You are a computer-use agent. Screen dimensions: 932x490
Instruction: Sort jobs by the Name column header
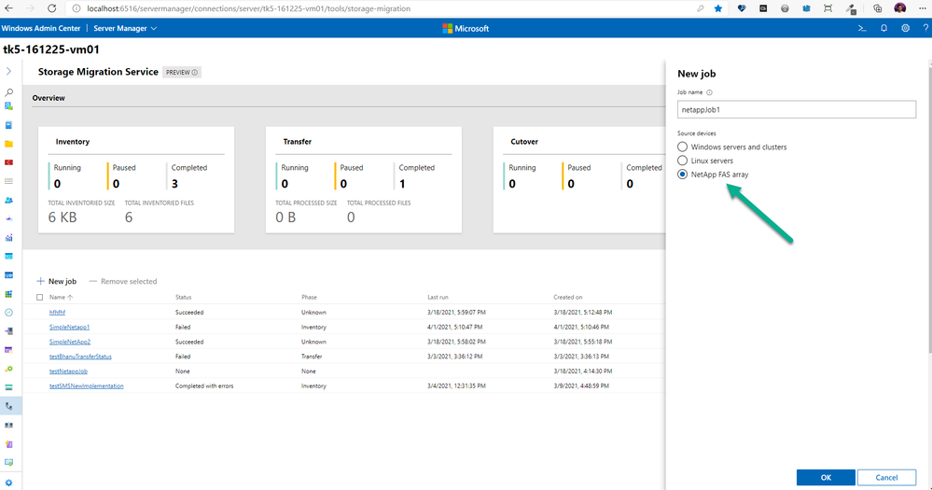tap(60, 298)
